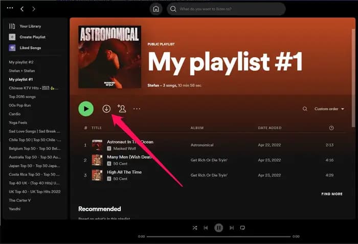Pause playback in player bar
This screenshot has height=244, width=358.
tap(218, 228)
